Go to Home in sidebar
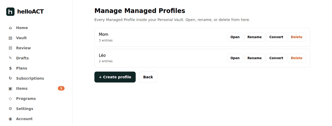The image size is (332, 126). (x=22, y=28)
